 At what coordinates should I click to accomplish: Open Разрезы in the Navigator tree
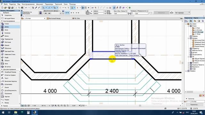[x=194, y=36]
